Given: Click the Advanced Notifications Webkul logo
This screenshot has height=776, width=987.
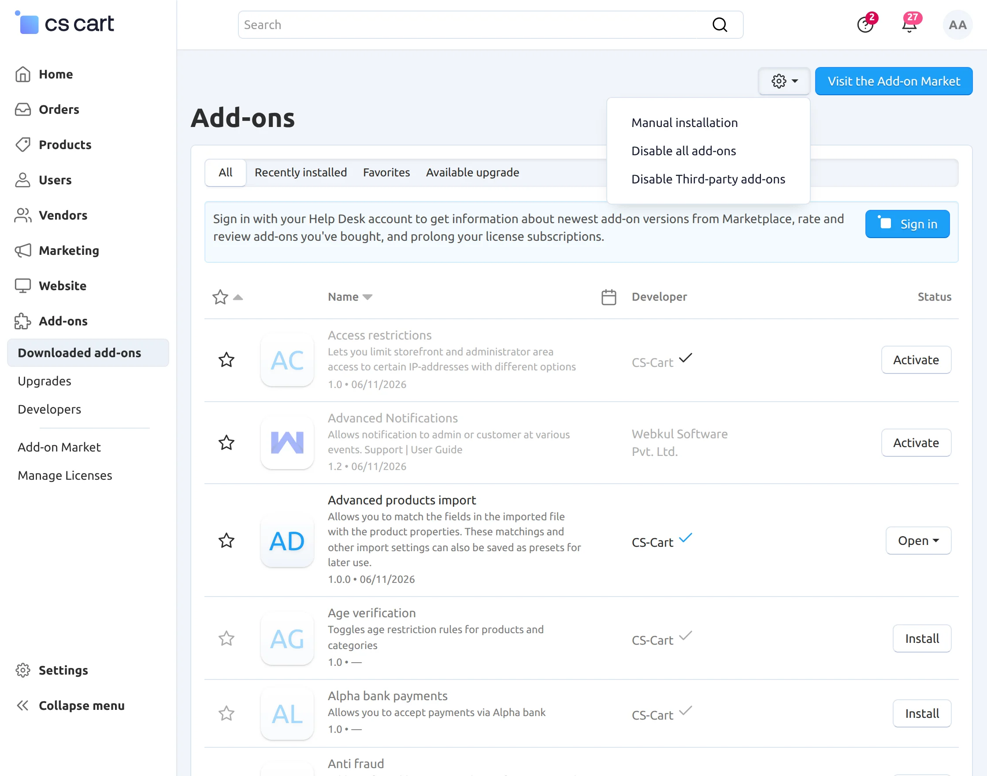Looking at the screenshot, I should coord(287,443).
